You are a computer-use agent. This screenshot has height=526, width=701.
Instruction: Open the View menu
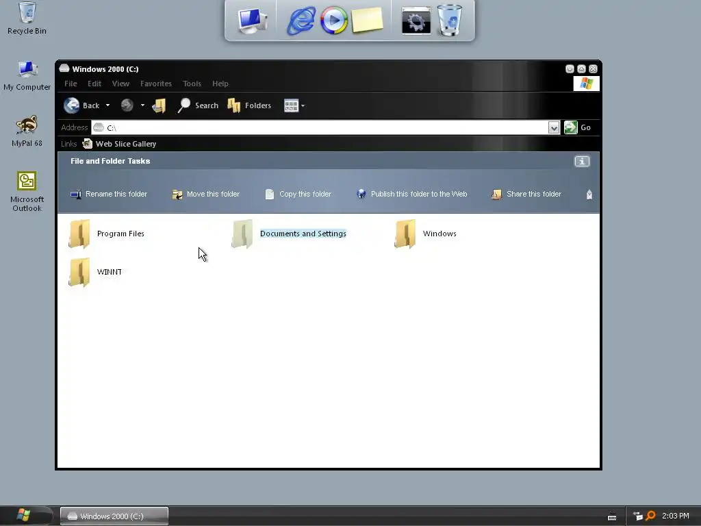(x=120, y=84)
